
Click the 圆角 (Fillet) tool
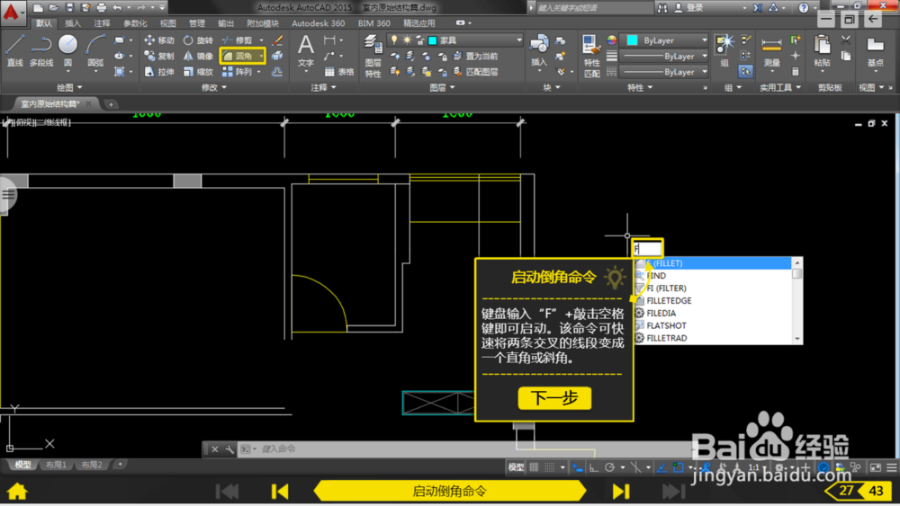pyautogui.click(x=238, y=56)
